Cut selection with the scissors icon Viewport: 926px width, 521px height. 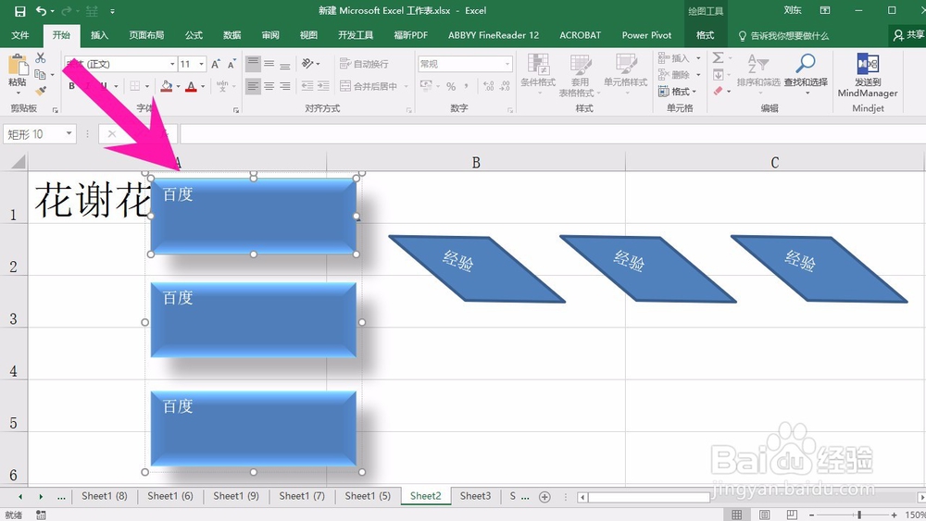click(x=40, y=57)
